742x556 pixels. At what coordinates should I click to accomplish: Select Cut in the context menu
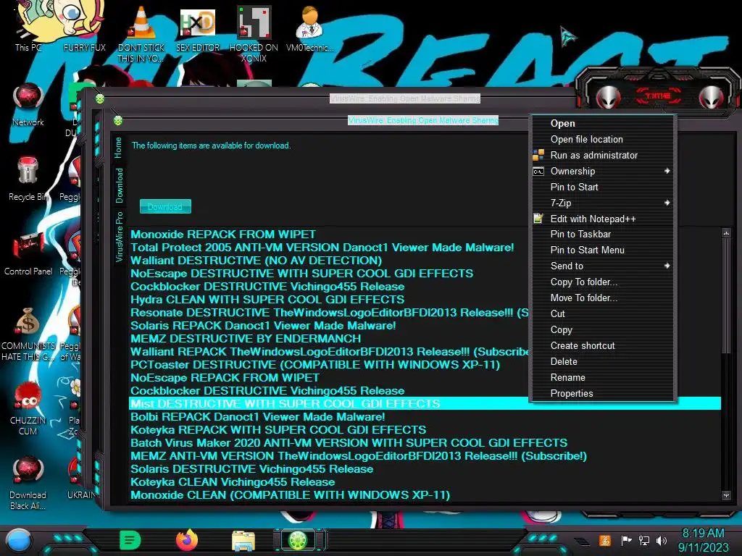(x=602, y=314)
